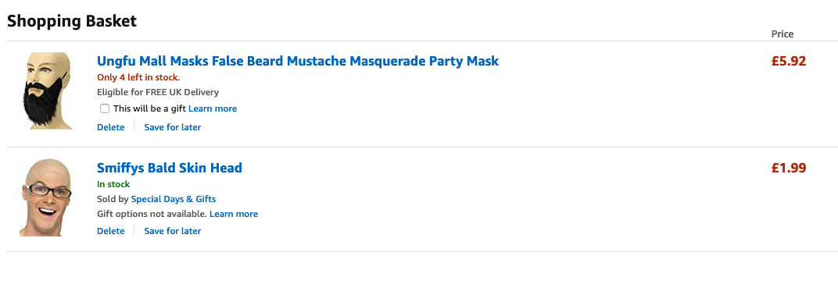Click the 'Only 4 left in stock' notice
Image resolution: width=838 pixels, height=284 pixels.
(138, 77)
